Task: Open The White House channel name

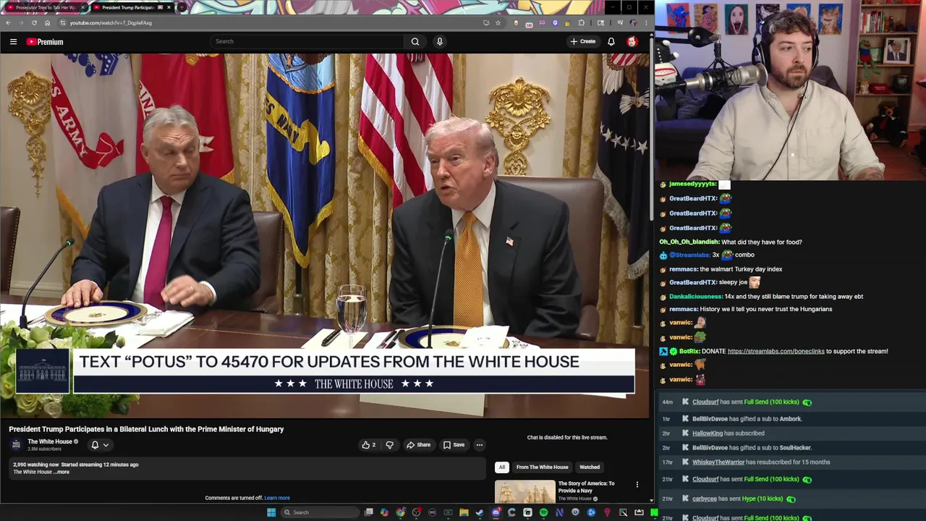Action: [50, 441]
